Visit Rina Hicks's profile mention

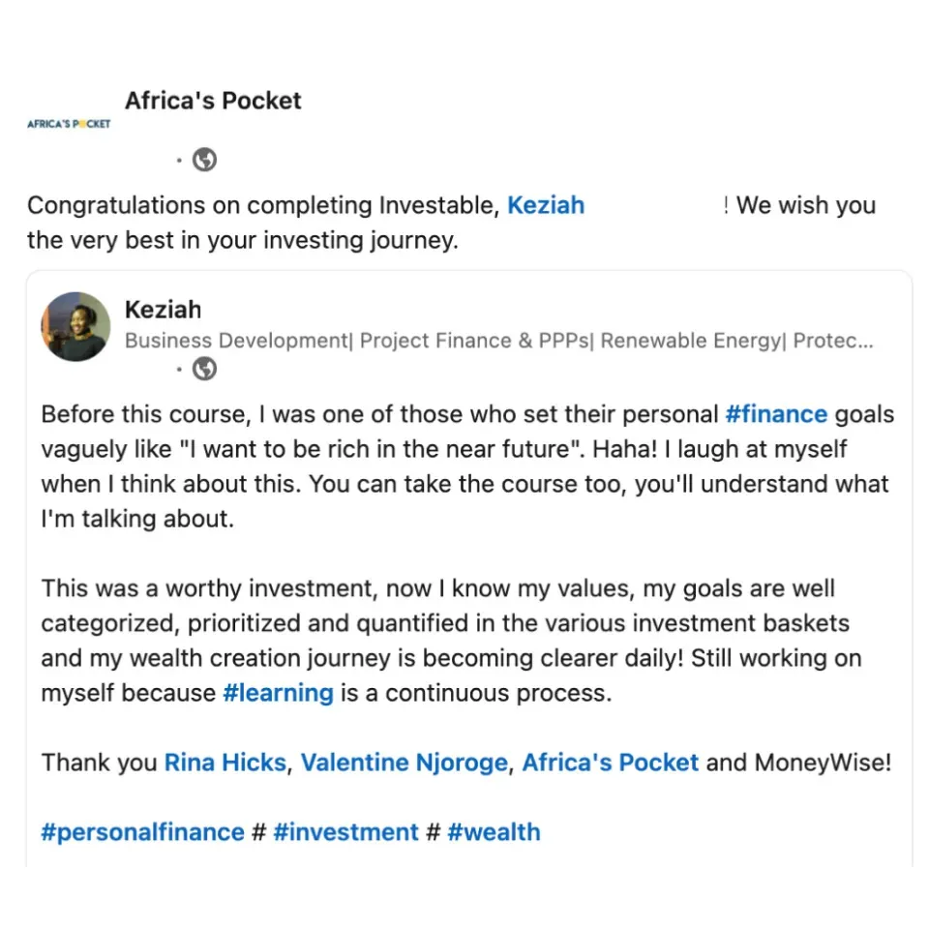(x=225, y=763)
